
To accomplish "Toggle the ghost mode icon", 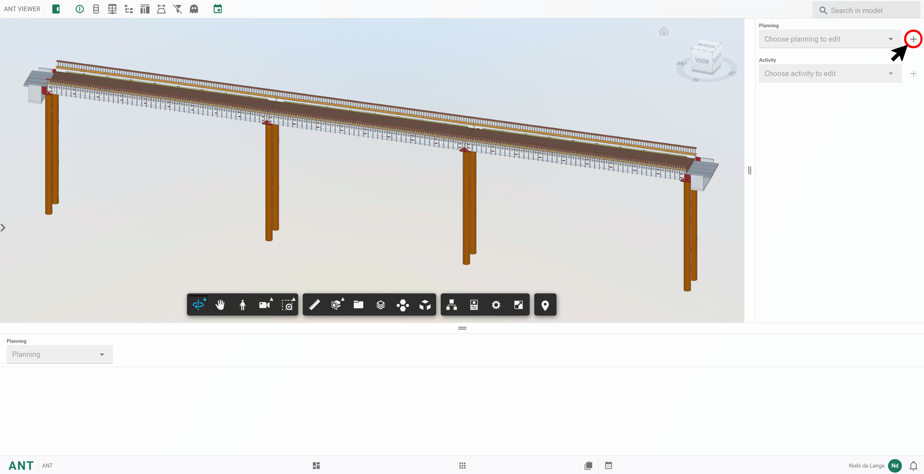I will [x=194, y=9].
